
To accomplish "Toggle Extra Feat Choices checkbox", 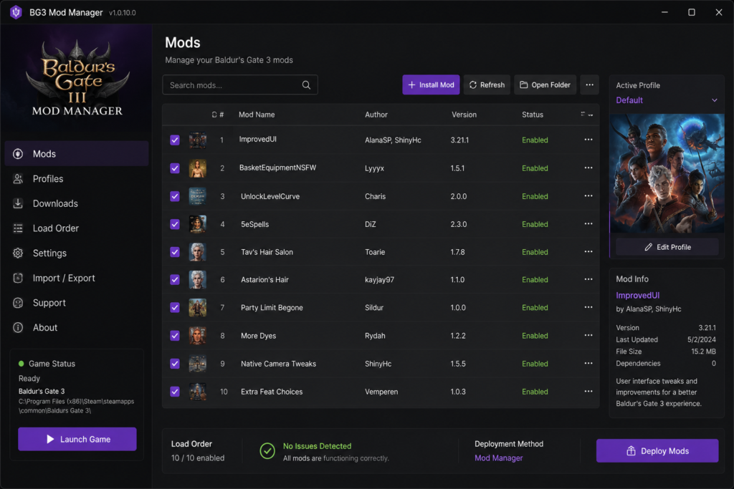I will pyautogui.click(x=175, y=392).
